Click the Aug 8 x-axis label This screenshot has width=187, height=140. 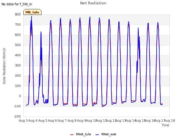tap(72, 120)
